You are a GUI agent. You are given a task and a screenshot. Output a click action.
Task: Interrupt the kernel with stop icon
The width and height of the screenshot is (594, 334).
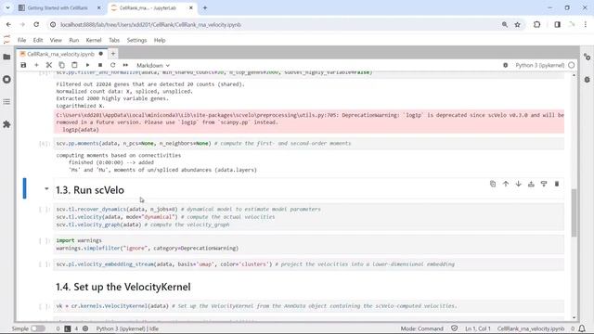point(100,65)
